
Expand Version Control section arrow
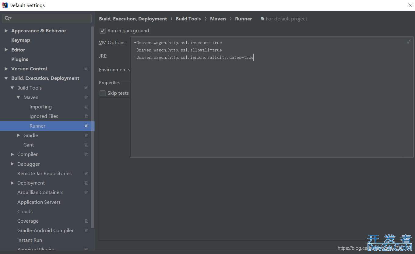6,69
